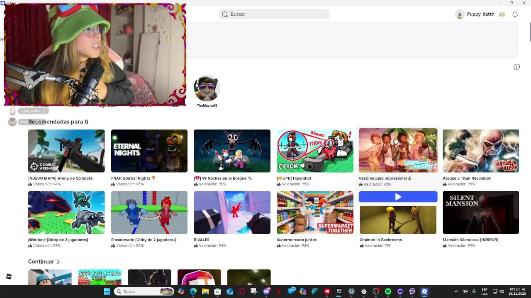Click "Valoración 87%" under ¡Webbed!

pos(47,246)
